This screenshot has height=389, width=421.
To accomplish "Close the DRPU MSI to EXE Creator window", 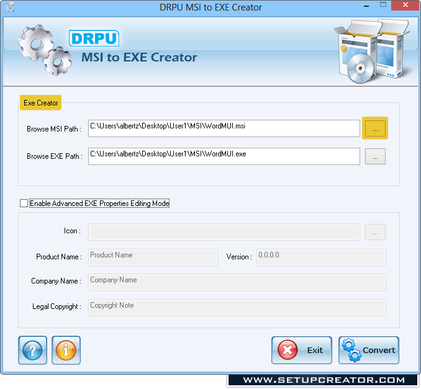I will pos(405,5).
